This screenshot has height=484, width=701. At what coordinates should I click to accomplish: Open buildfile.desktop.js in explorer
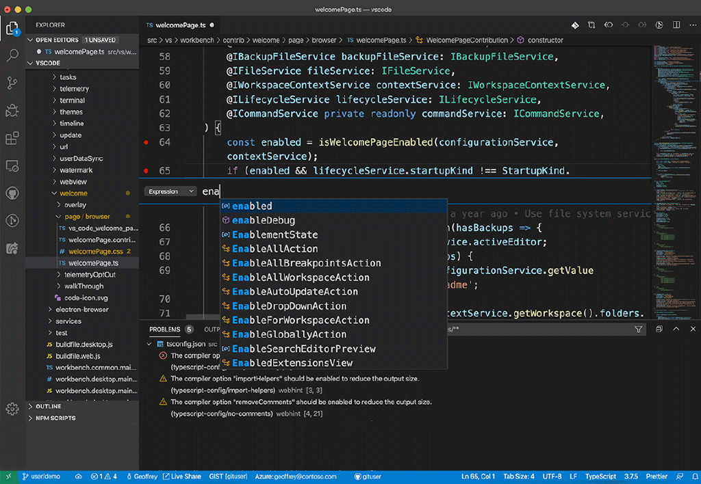[84, 345]
